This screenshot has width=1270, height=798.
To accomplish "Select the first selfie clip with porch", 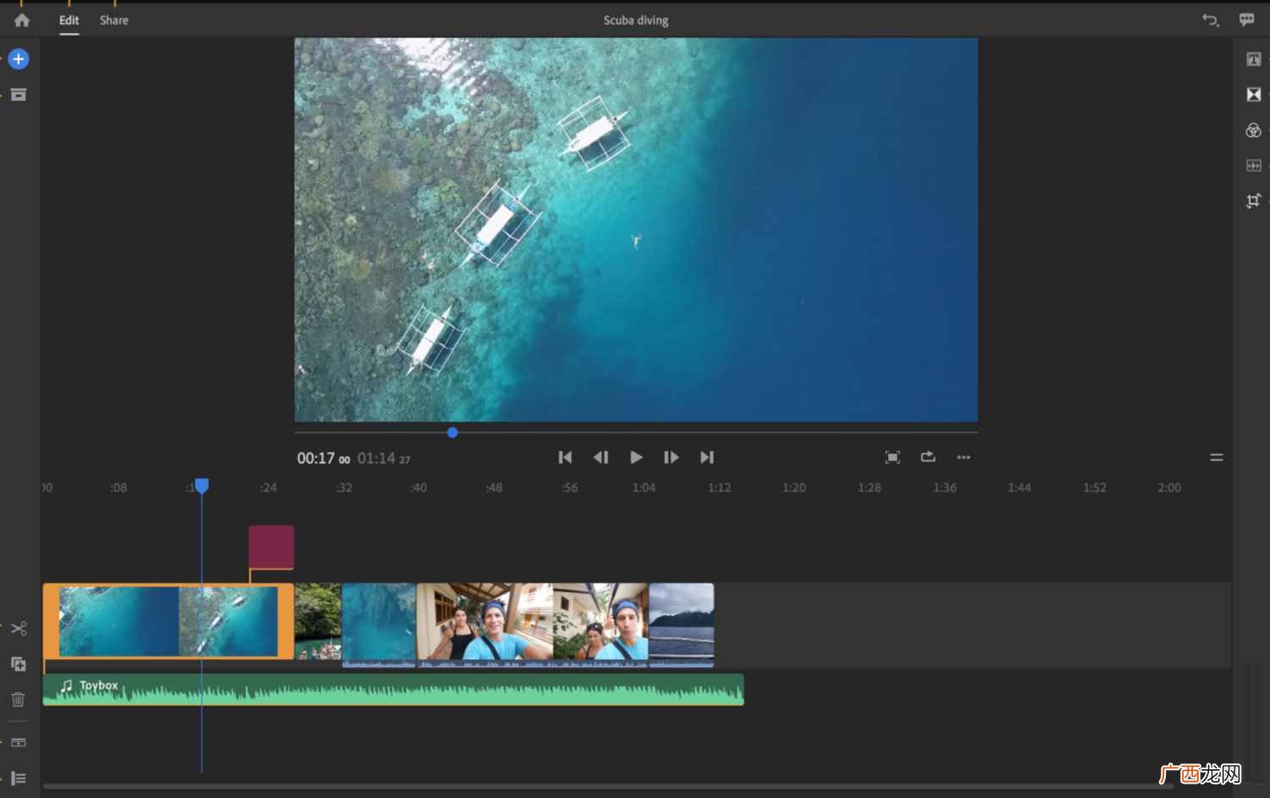I will point(485,625).
